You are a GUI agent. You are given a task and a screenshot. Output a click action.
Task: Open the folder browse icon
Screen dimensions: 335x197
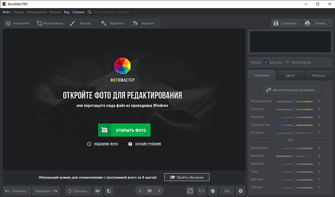(x=150, y=191)
